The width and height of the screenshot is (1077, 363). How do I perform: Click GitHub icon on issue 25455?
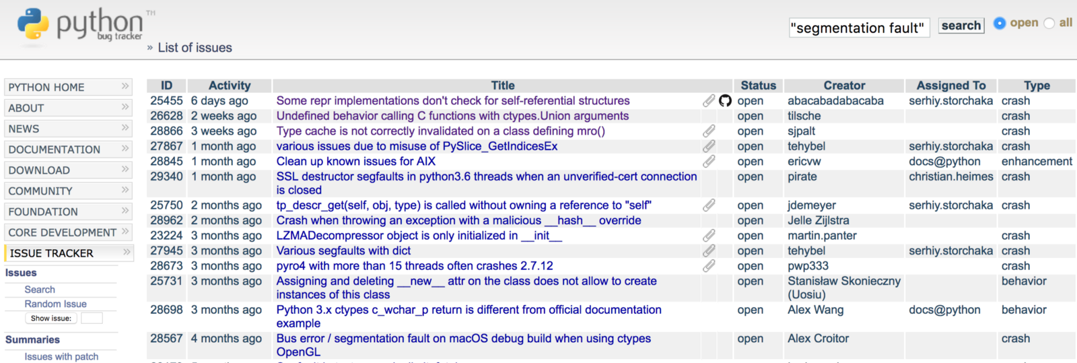tap(725, 101)
